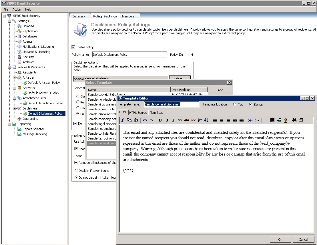The image size is (317, 245).
Task: Apply strikethrough ABC formatting
Action: click(187, 120)
